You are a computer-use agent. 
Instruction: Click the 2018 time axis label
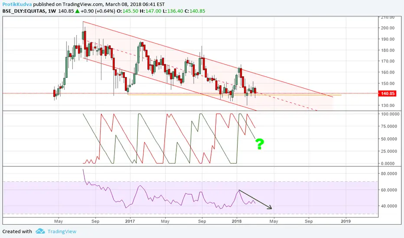tap(237, 221)
